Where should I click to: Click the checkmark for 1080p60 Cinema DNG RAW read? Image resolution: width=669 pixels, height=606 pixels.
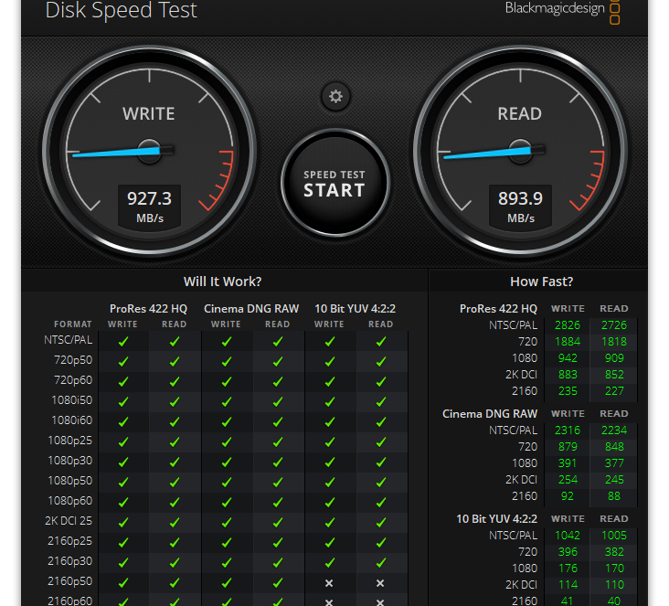coord(278,502)
